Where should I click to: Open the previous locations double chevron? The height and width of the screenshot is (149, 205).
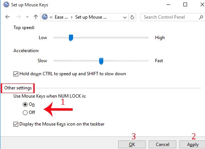[x=51, y=17]
